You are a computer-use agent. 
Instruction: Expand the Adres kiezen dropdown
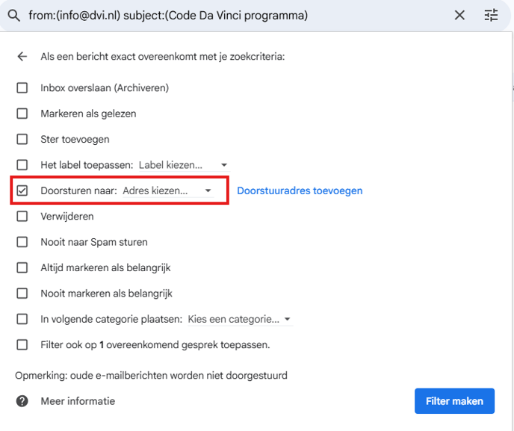167,190
